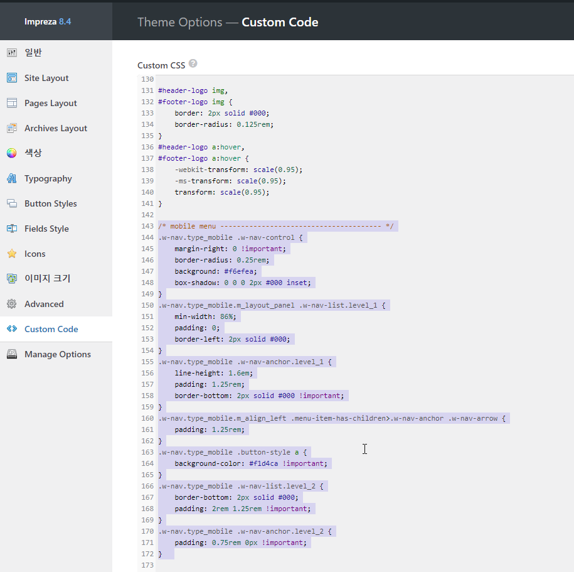The height and width of the screenshot is (572, 574).
Task: Click 'transform: scale(0.95);' on line 140
Action: [222, 192]
